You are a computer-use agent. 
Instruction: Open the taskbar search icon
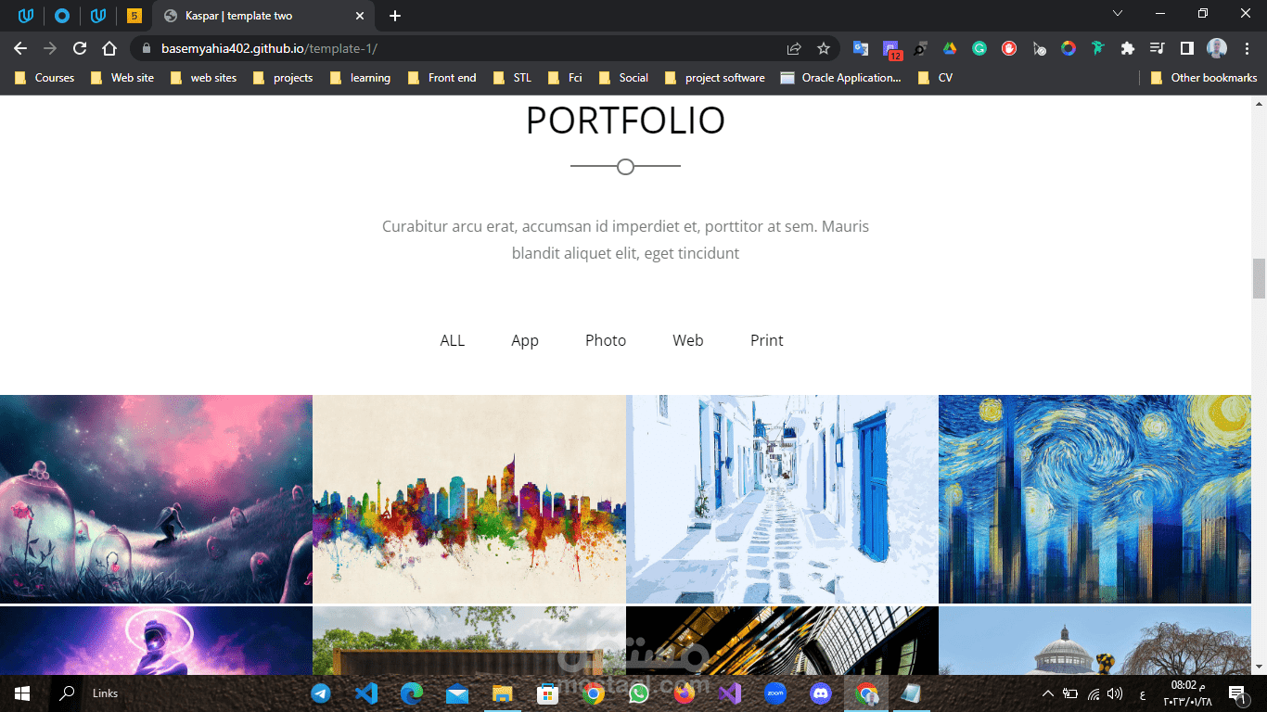click(67, 693)
